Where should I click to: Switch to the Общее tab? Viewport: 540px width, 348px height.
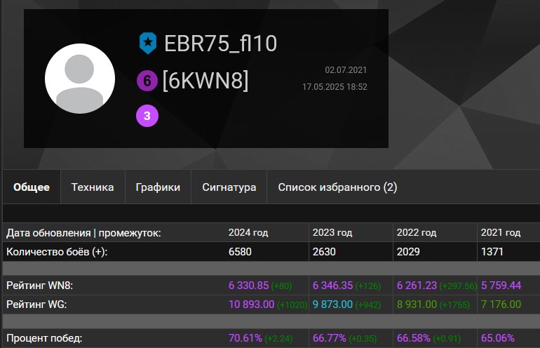(x=32, y=187)
